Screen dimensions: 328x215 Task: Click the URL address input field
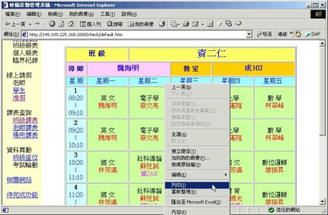coord(137,34)
